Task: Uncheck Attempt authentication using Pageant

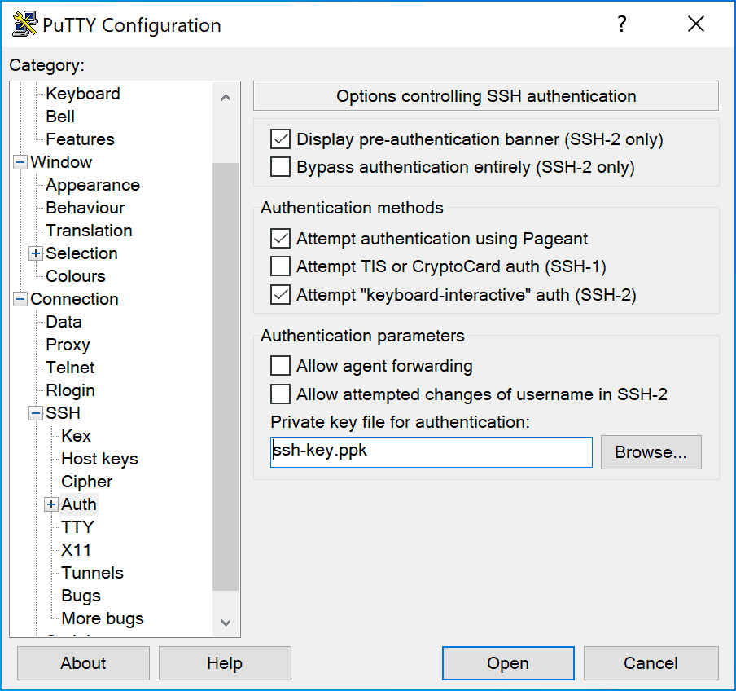Action: pos(280,238)
